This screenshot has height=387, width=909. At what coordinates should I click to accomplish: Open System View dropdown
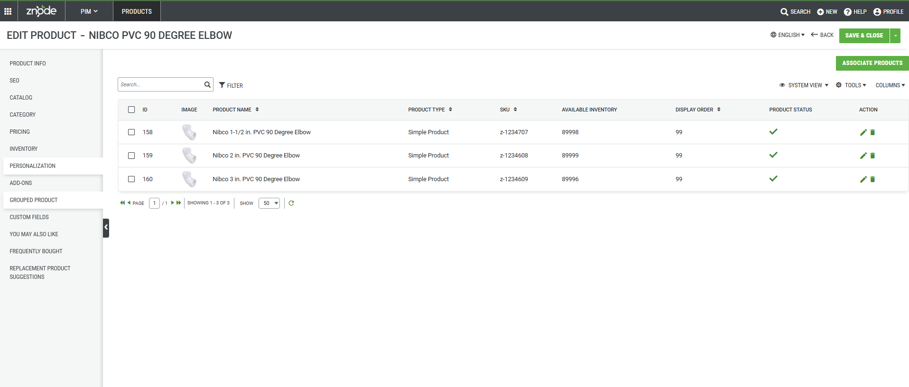tap(804, 85)
